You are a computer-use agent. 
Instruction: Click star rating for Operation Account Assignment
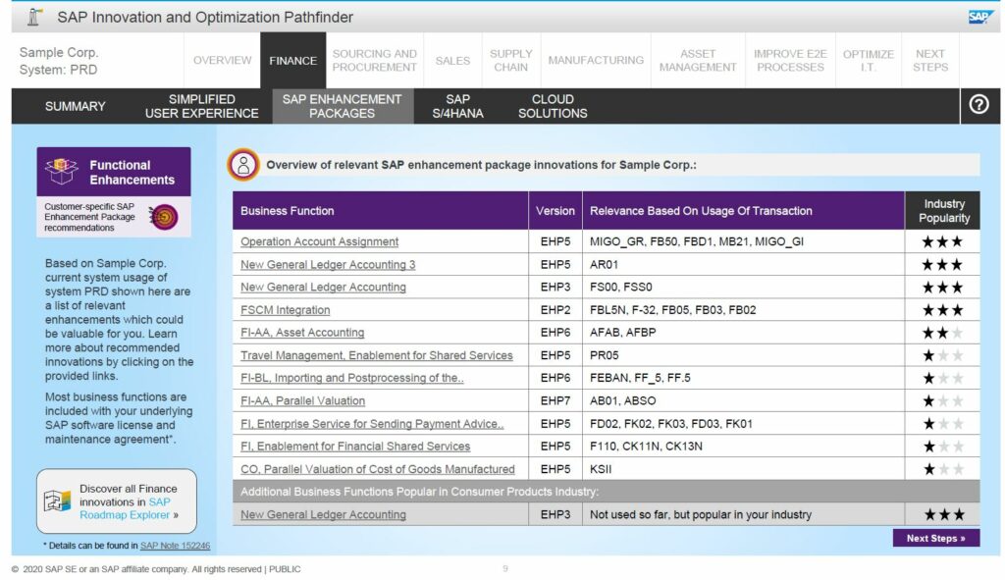coord(942,241)
